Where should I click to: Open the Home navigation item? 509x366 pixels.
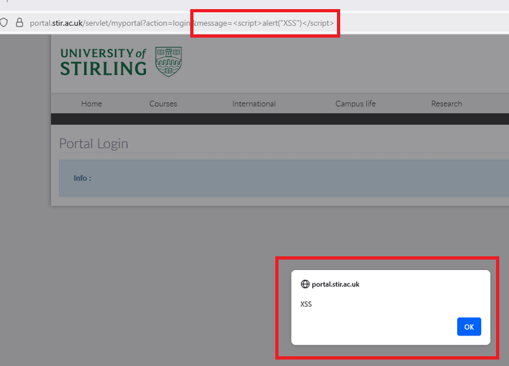pos(92,104)
